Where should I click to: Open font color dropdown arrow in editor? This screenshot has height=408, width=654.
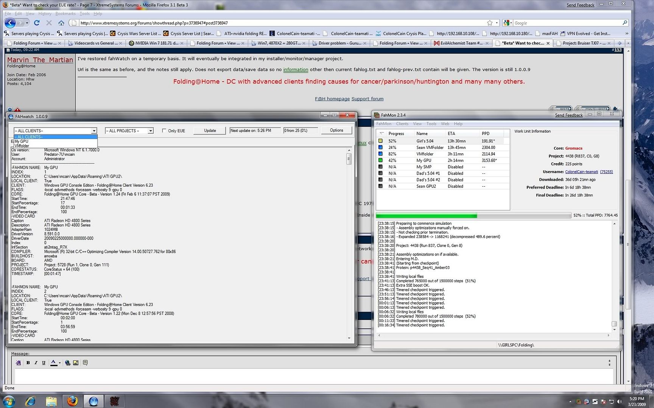59,363
